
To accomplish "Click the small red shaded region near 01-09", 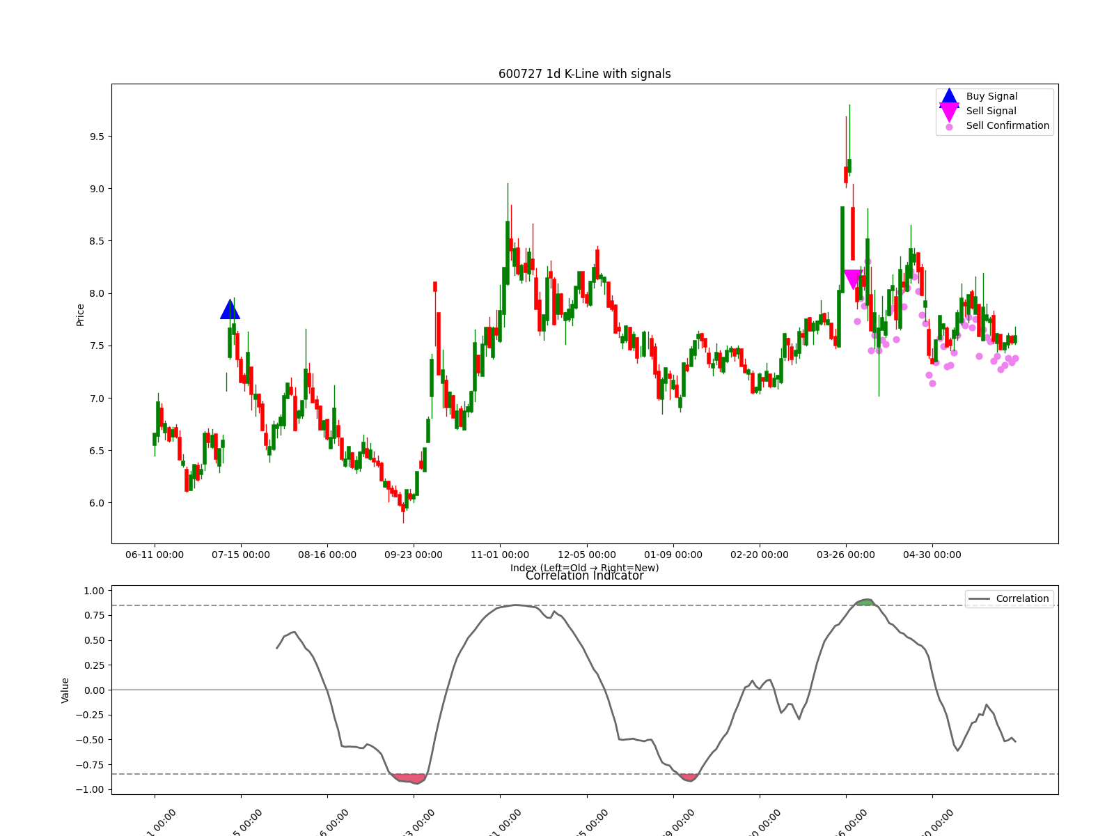I will (689, 777).
